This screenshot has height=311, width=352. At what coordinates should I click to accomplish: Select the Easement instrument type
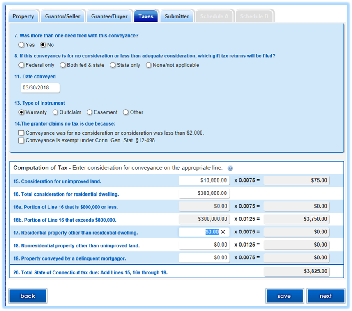(89, 112)
